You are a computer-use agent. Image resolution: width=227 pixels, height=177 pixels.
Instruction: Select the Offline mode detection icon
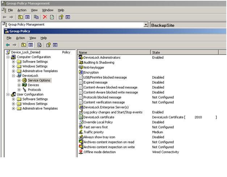pyautogui.click(x=81, y=152)
